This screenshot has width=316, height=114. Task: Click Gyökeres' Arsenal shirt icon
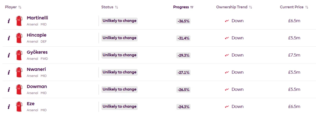click(19, 55)
